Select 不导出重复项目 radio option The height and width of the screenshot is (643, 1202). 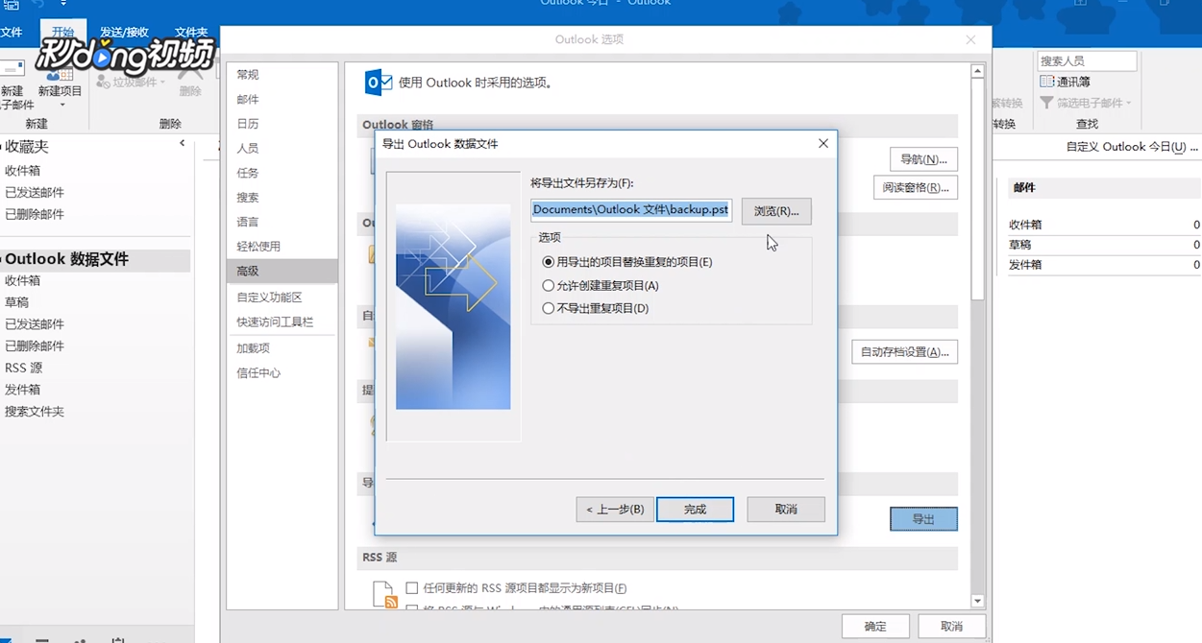pyautogui.click(x=549, y=308)
